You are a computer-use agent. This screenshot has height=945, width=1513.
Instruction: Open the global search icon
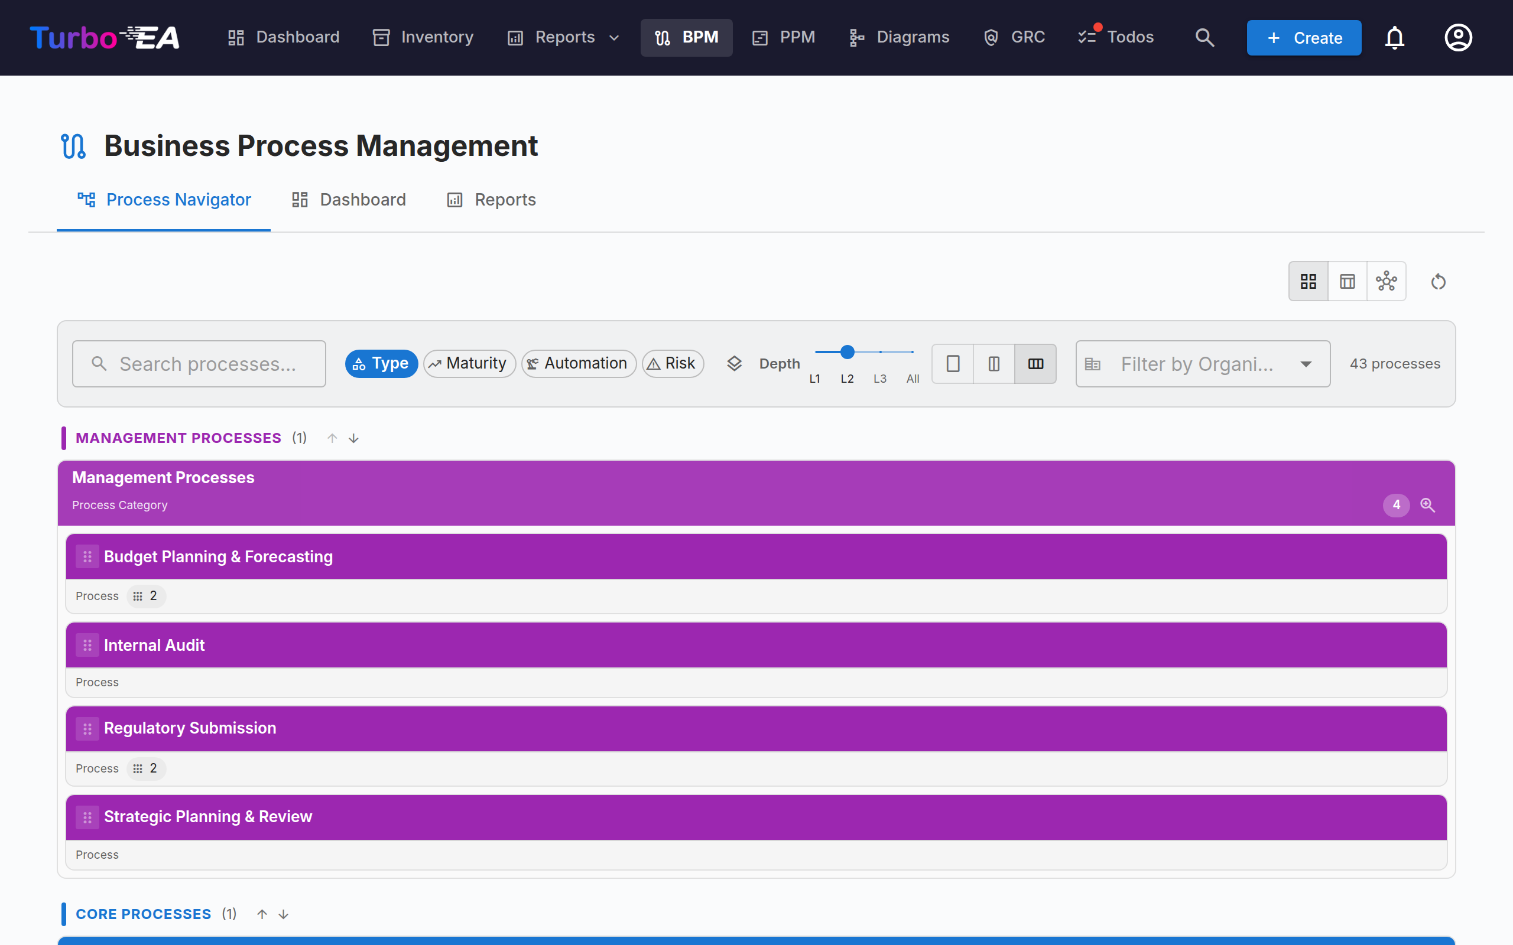[1204, 37]
